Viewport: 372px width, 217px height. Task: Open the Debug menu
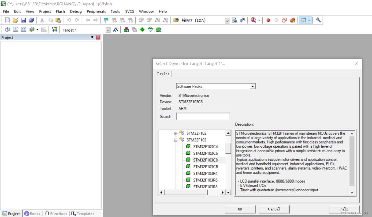click(x=76, y=12)
